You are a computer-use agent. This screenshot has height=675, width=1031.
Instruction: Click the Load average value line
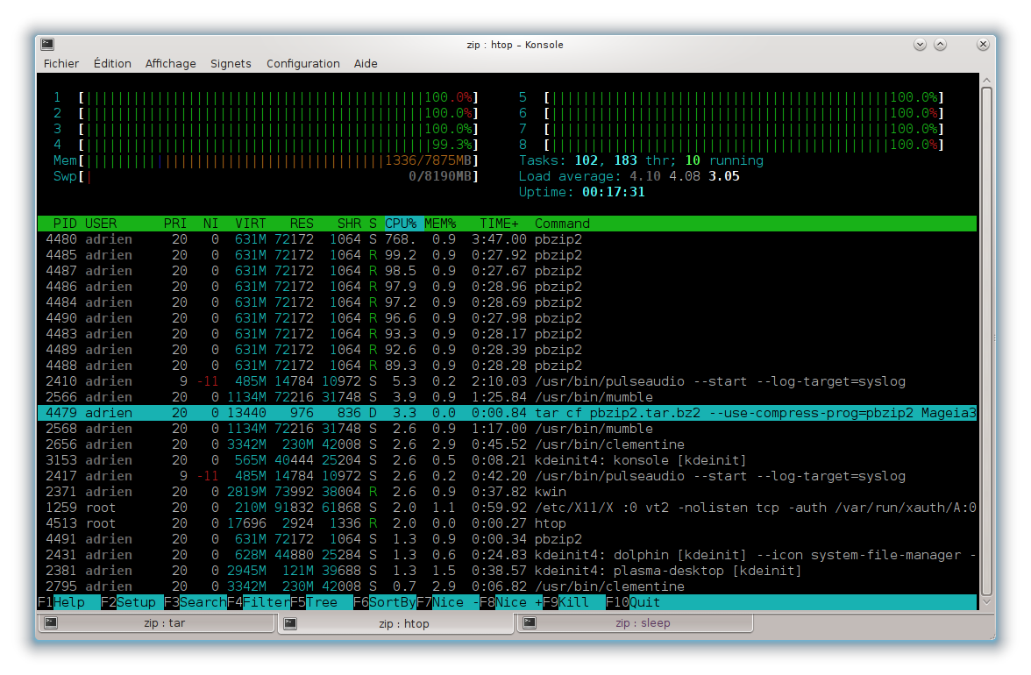point(629,176)
